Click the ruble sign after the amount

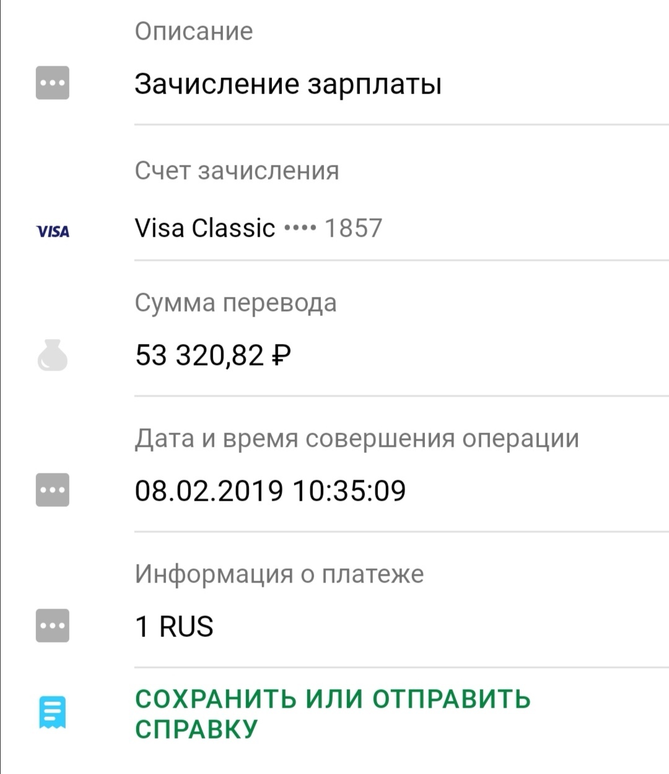(281, 355)
